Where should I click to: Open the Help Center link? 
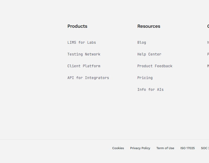click(149, 54)
